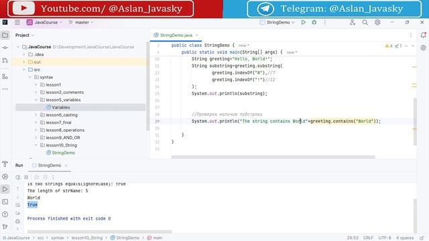Print the console output

(18, 221)
